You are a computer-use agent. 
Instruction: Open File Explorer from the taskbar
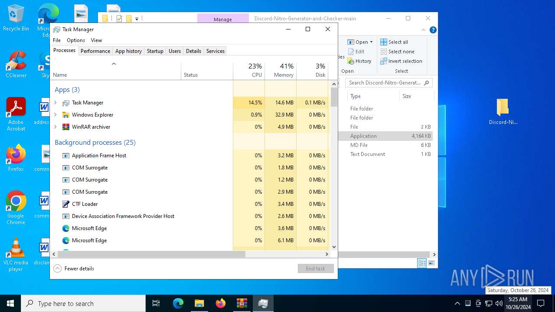199,303
